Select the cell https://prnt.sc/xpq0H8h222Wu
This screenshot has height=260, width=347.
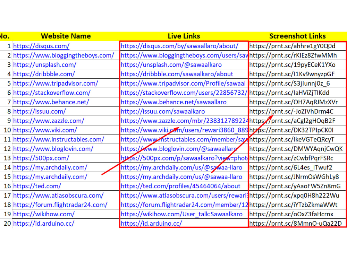297,196
